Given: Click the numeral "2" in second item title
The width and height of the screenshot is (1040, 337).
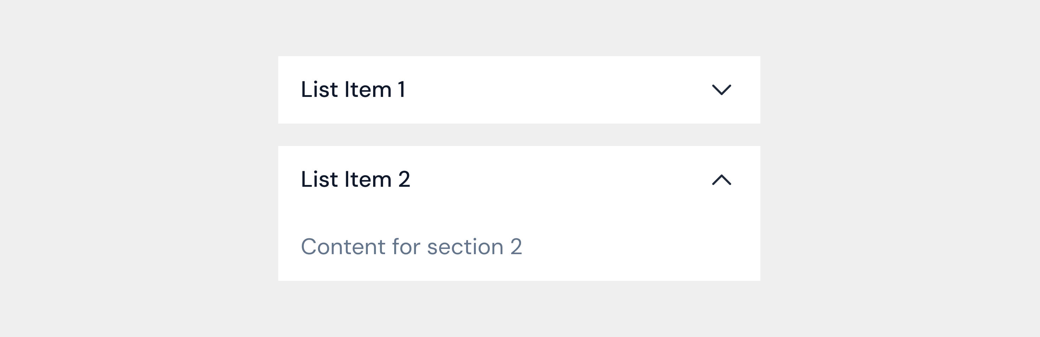Looking at the screenshot, I should [404, 180].
